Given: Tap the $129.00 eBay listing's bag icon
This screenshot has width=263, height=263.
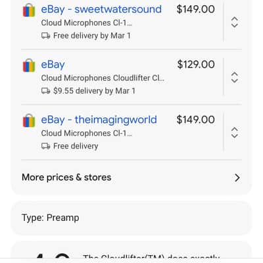Looking at the screenshot, I should coord(29,65).
